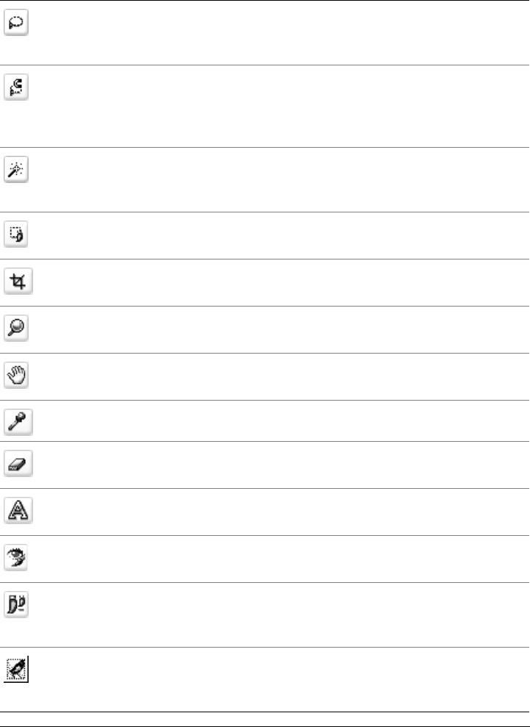Click the magnifying glass icon button
This screenshot has height=727, width=530.
pos(16,328)
